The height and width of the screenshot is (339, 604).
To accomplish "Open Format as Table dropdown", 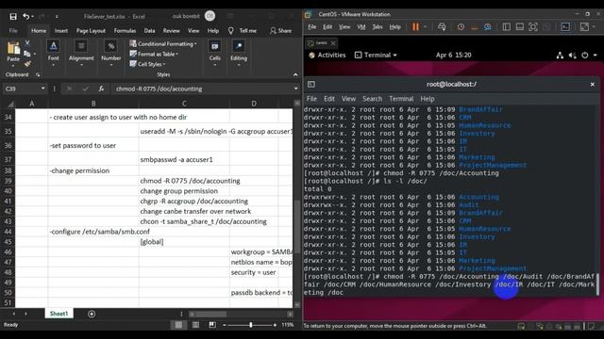I will tap(154, 55).
